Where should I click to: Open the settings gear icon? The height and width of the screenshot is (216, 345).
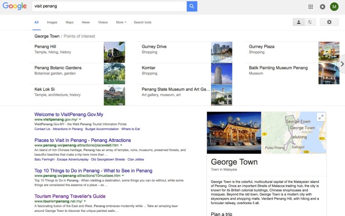coord(329,22)
